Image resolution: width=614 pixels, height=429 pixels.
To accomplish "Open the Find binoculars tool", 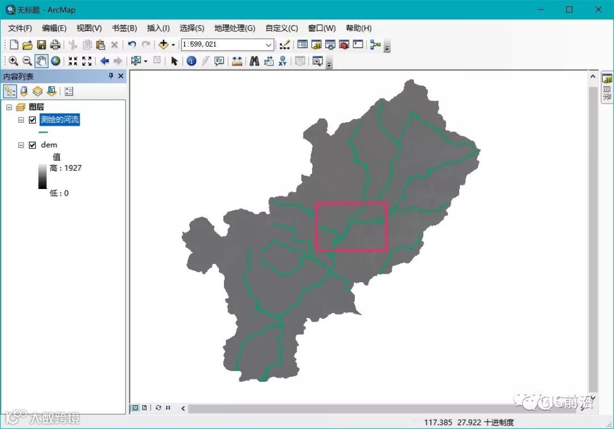I will pyautogui.click(x=255, y=61).
